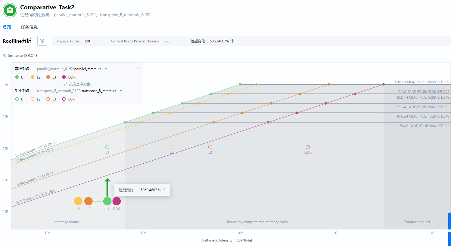This screenshot has width=451, height=246.
Task: Click the Physical Cores 128 value
Action: 87,41
